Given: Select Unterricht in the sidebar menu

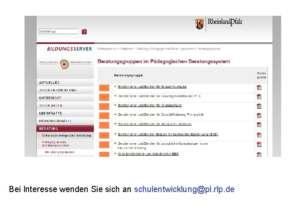Looking at the screenshot, I should pos(65,98).
